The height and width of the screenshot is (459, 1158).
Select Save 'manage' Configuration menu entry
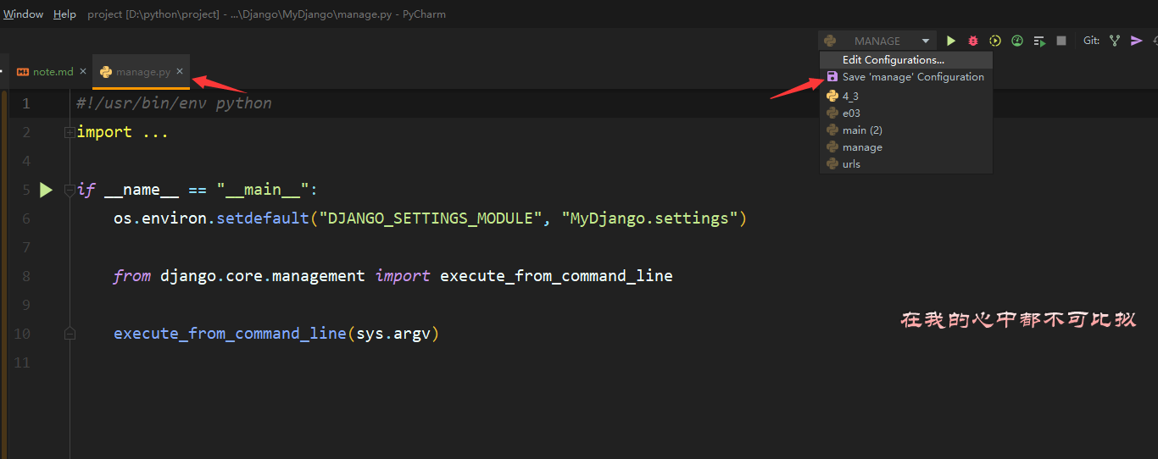coord(905,76)
